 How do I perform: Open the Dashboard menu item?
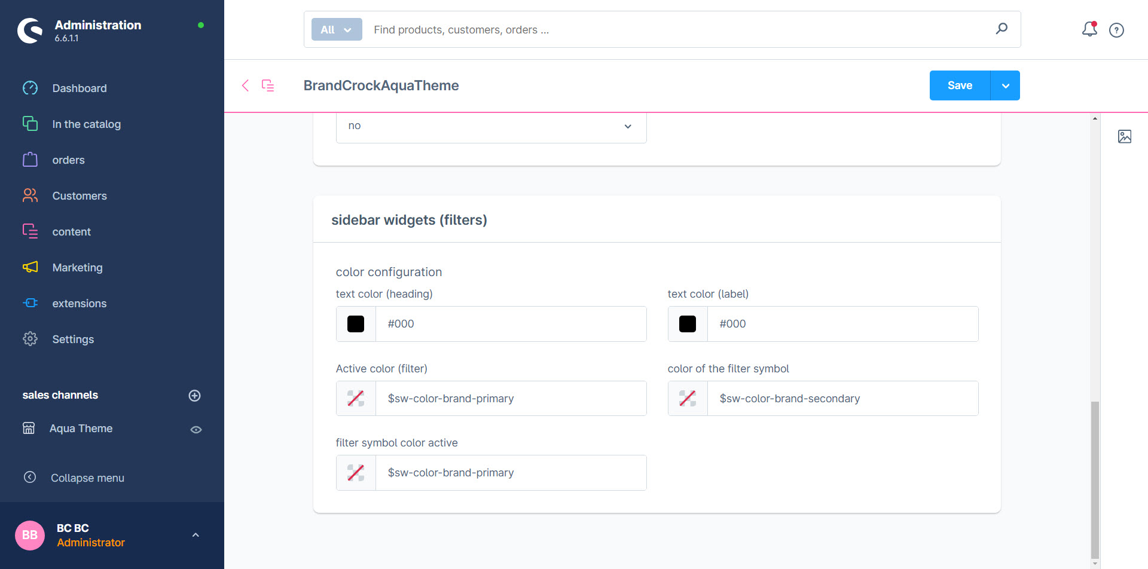[x=79, y=88]
